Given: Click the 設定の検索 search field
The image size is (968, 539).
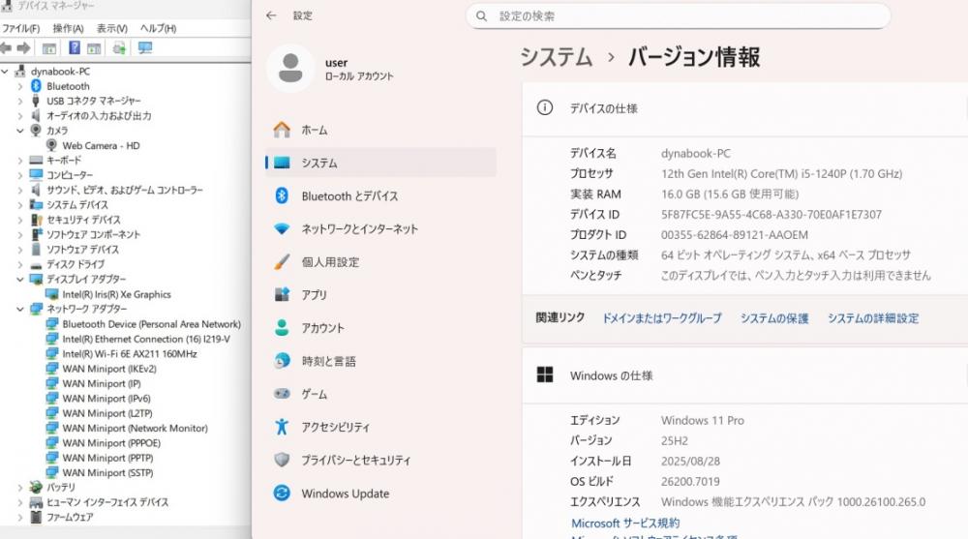Looking at the screenshot, I should pyautogui.click(x=678, y=16).
